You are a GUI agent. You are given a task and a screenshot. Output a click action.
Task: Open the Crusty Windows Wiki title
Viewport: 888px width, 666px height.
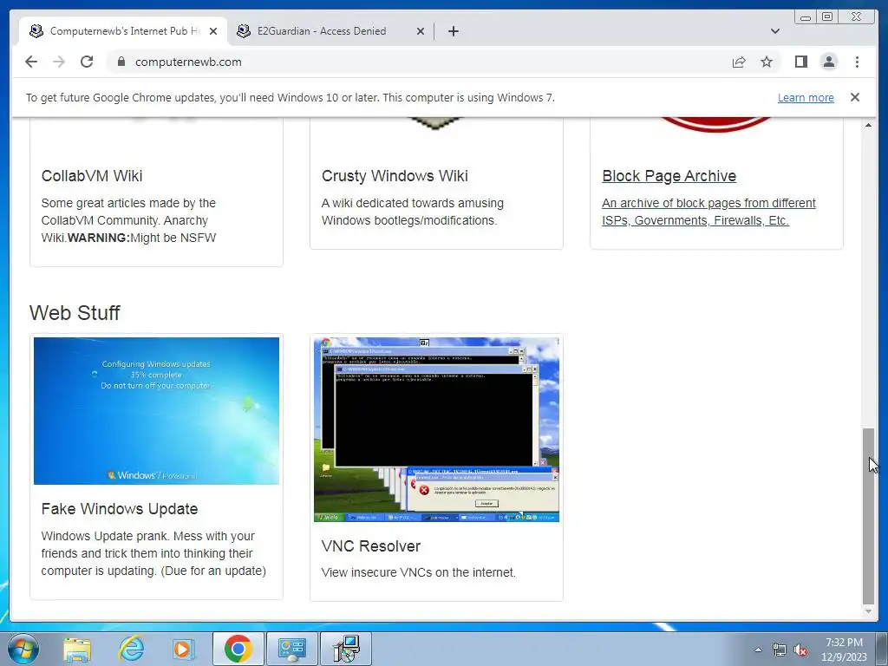[395, 175]
